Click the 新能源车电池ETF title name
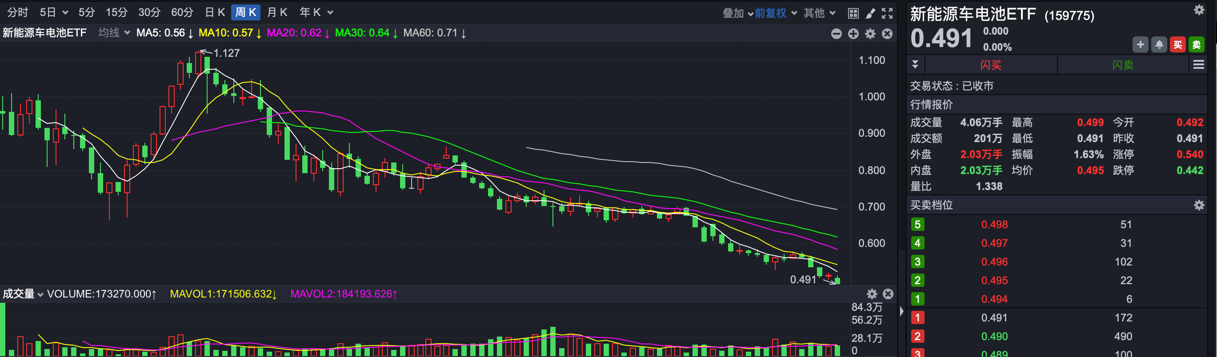This screenshot has height=357, width=1217. click(973, 14)
